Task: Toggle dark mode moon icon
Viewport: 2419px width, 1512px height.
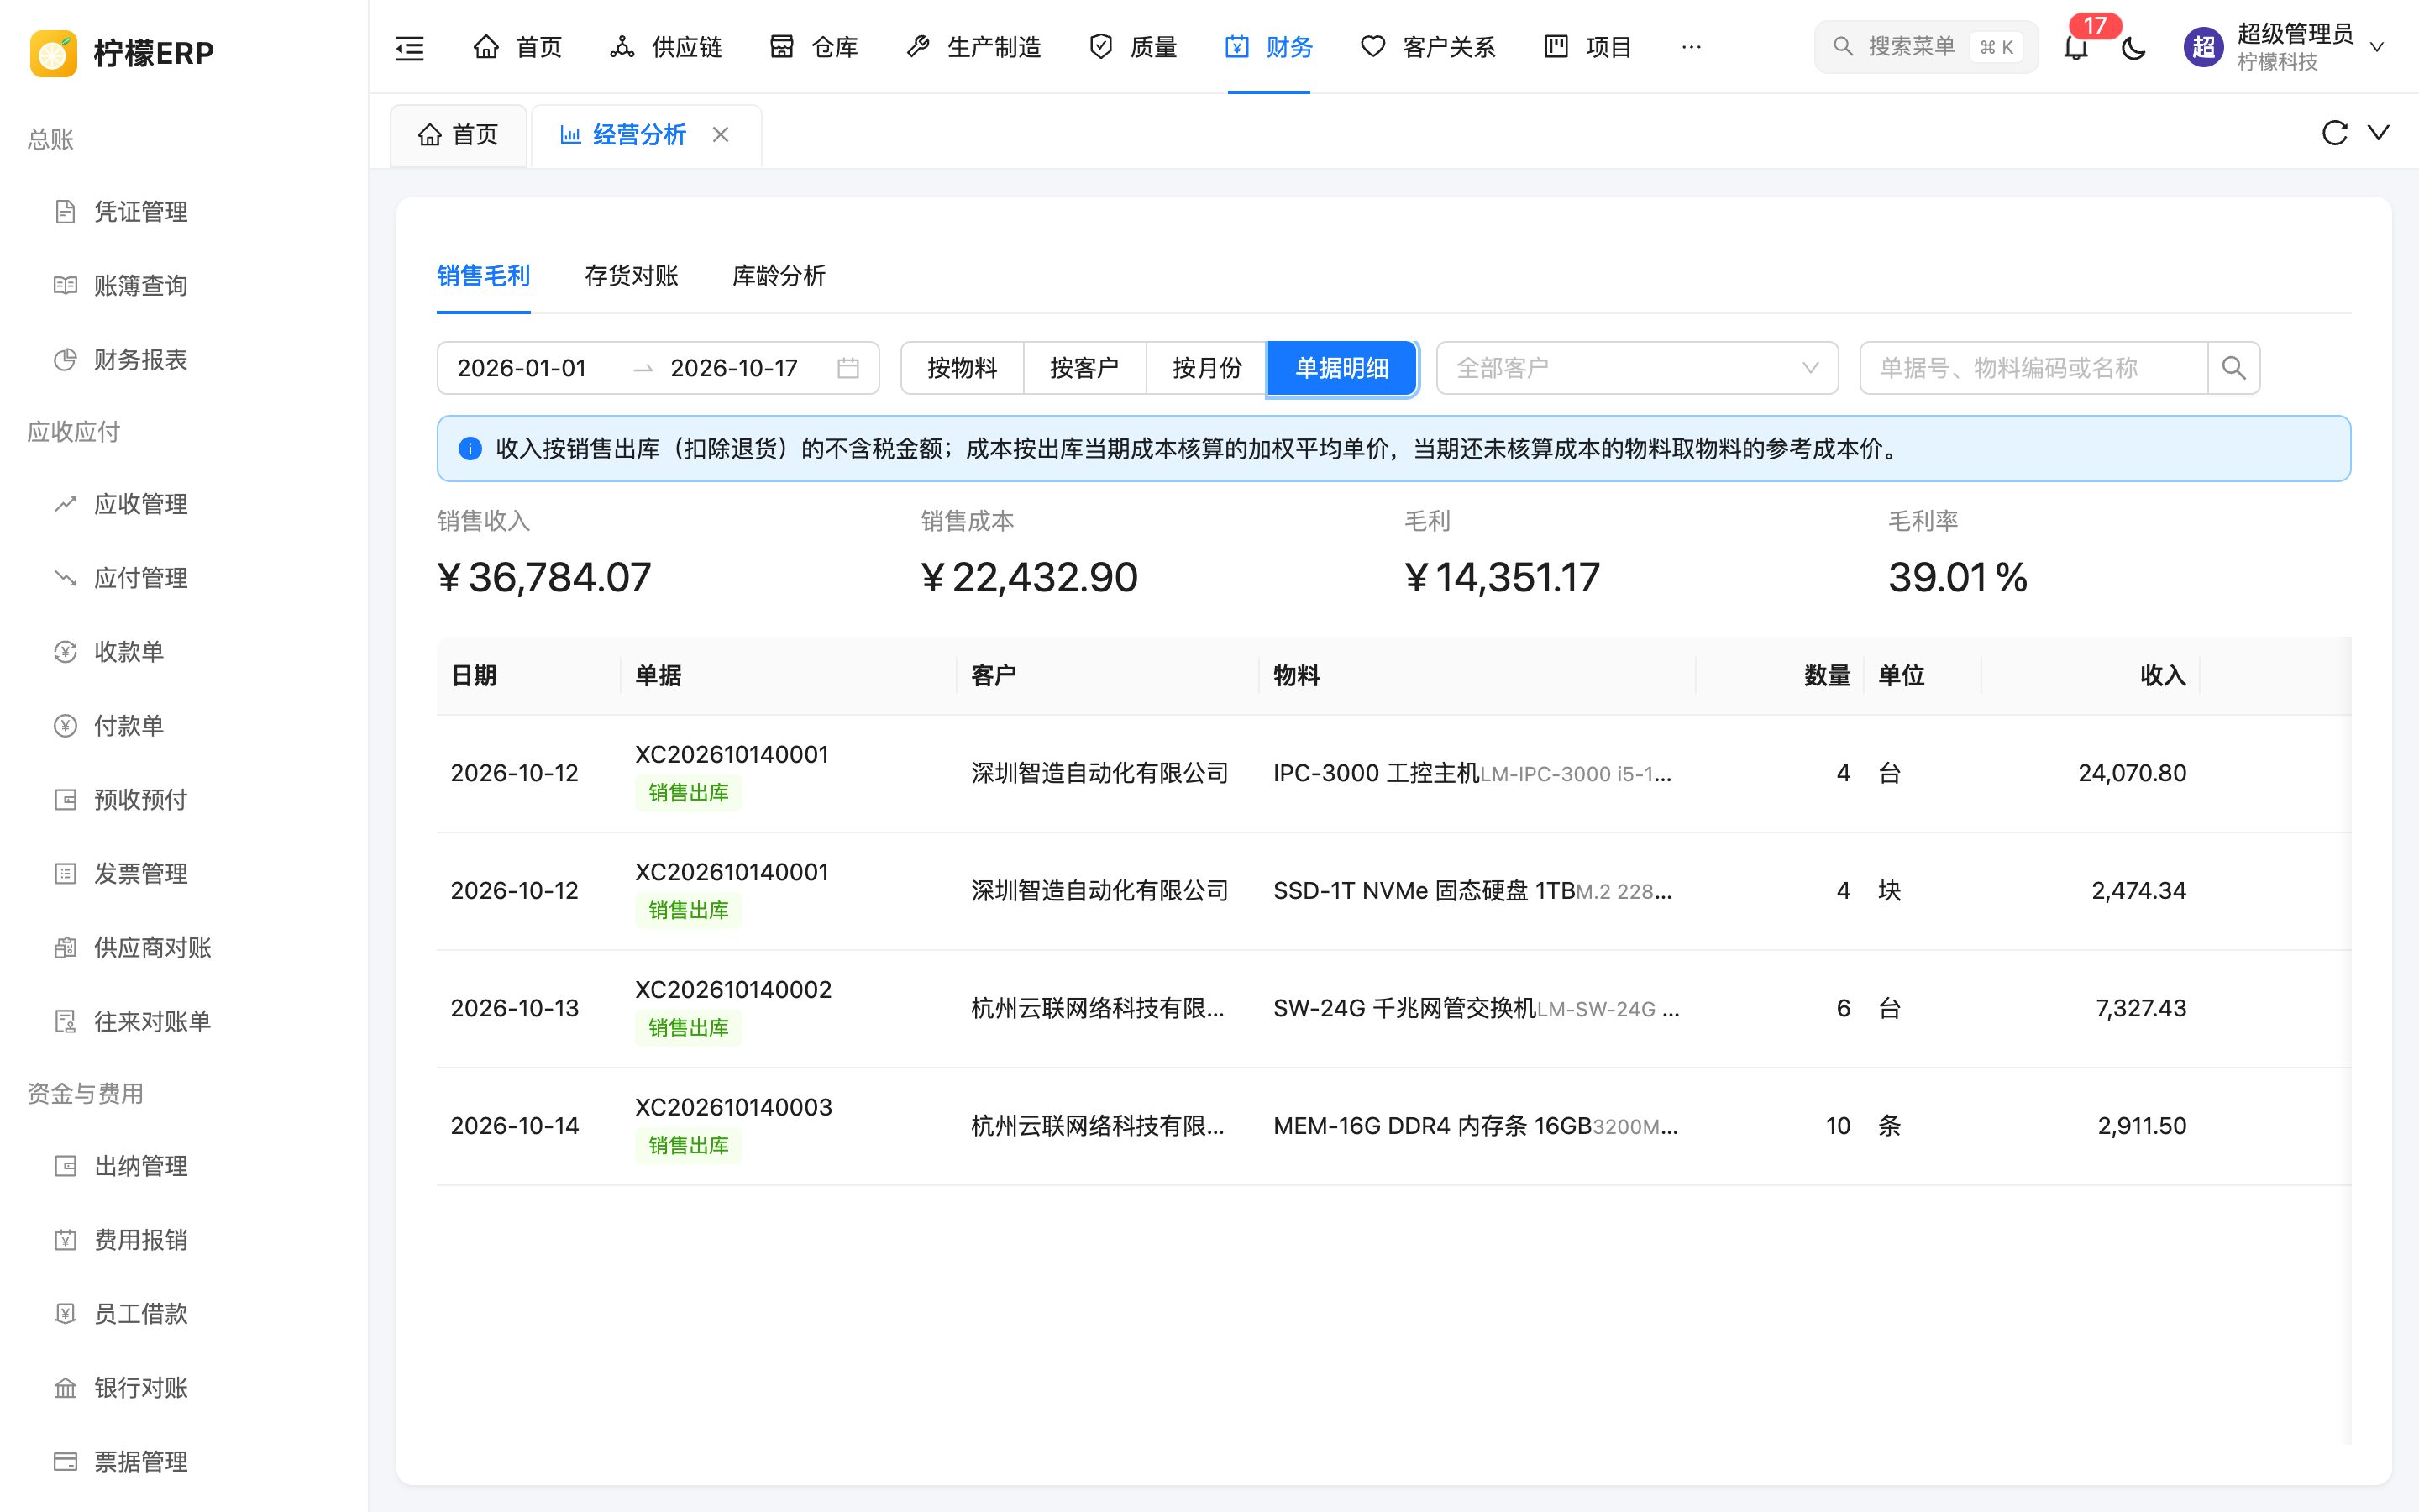Action: pyautogui.click(x=2133, y=47)
